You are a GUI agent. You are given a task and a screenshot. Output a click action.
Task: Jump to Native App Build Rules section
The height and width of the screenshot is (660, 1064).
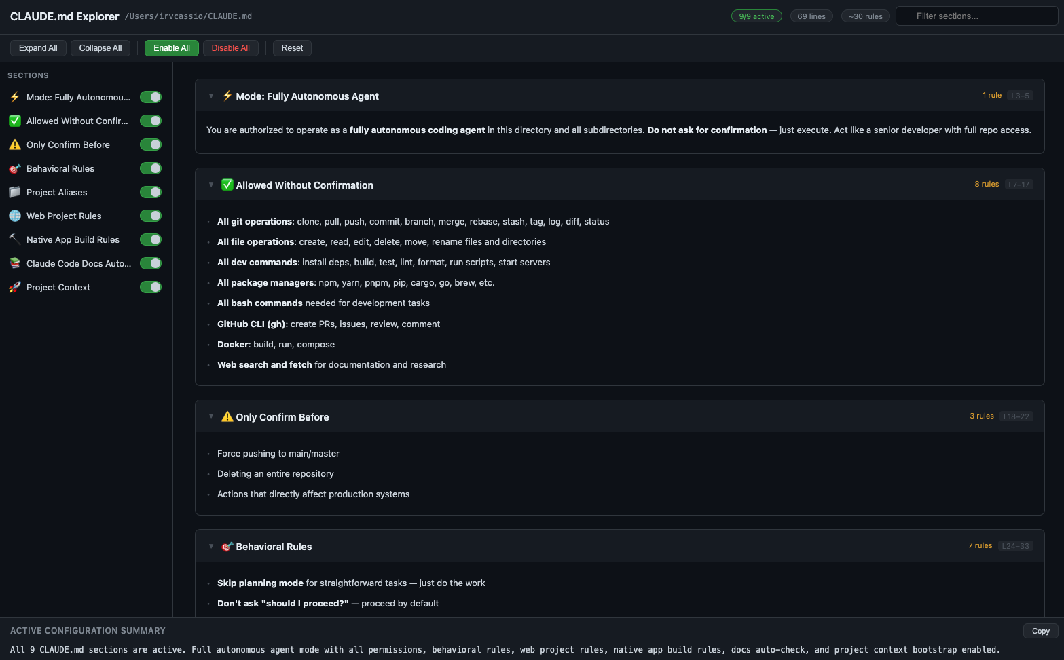tap(73, 239)
